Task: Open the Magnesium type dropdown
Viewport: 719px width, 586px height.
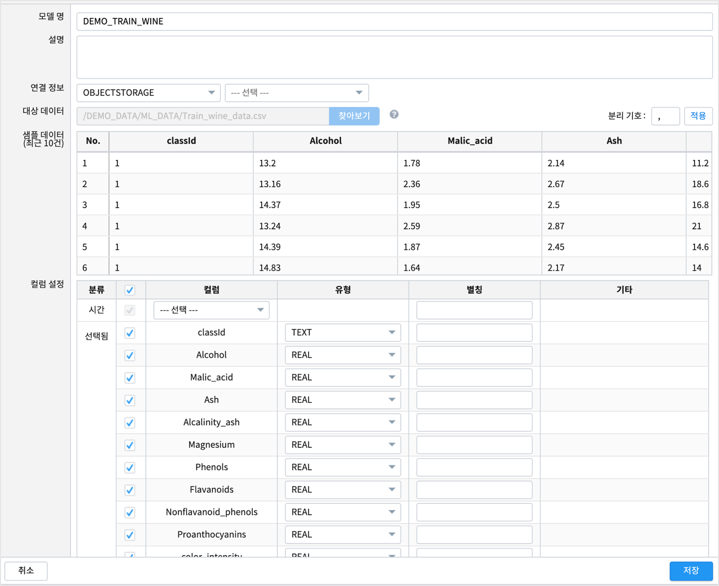Action: coord(343,445)
